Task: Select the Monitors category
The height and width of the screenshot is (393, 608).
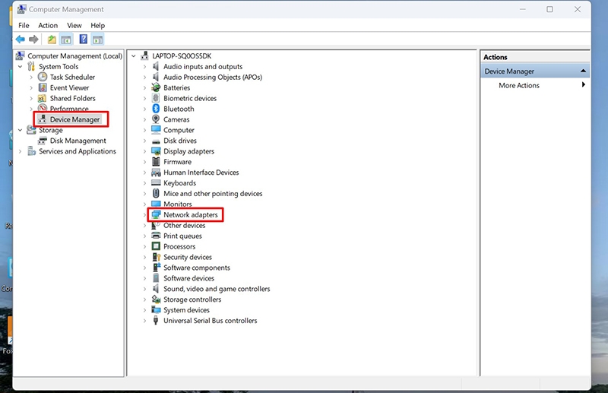Action: click(x=178, y=204)
